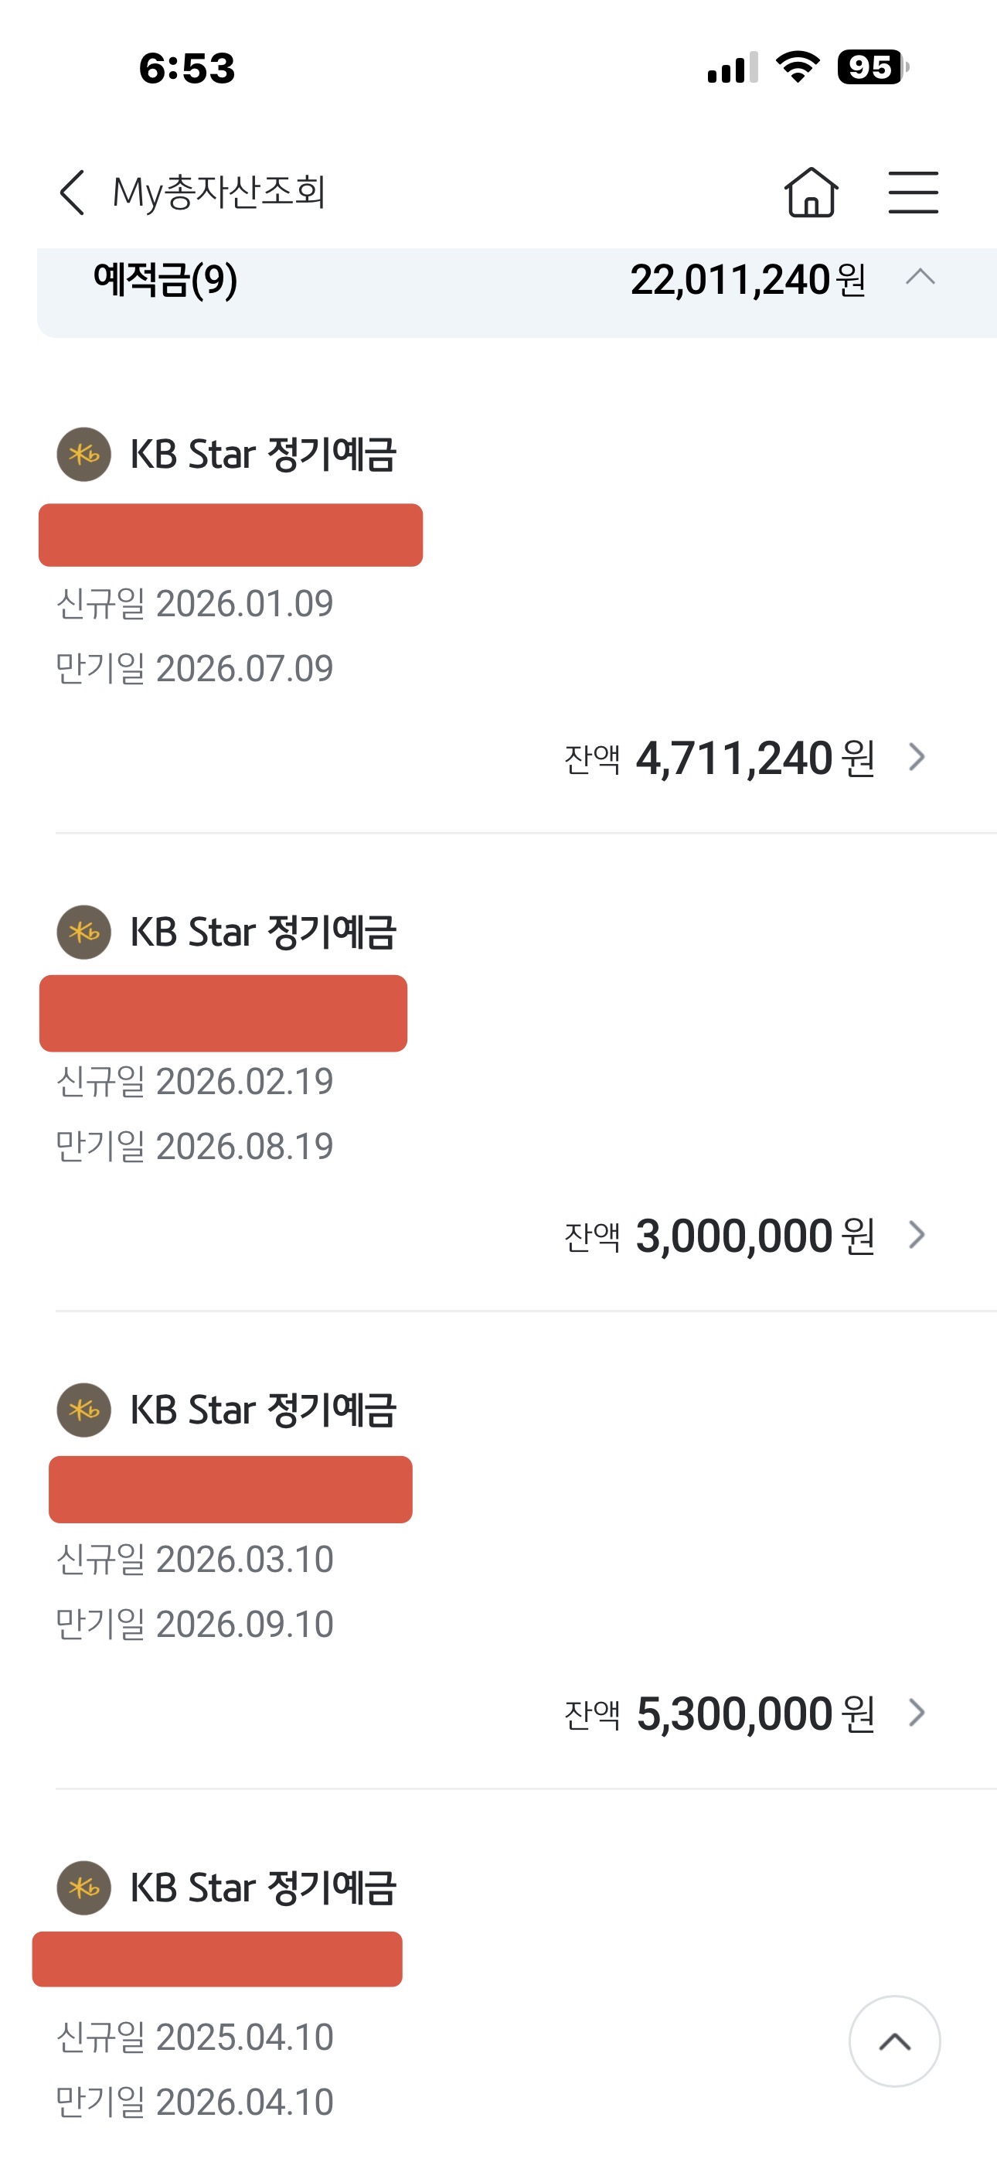Go to the home screen icon

coord(811,193)
